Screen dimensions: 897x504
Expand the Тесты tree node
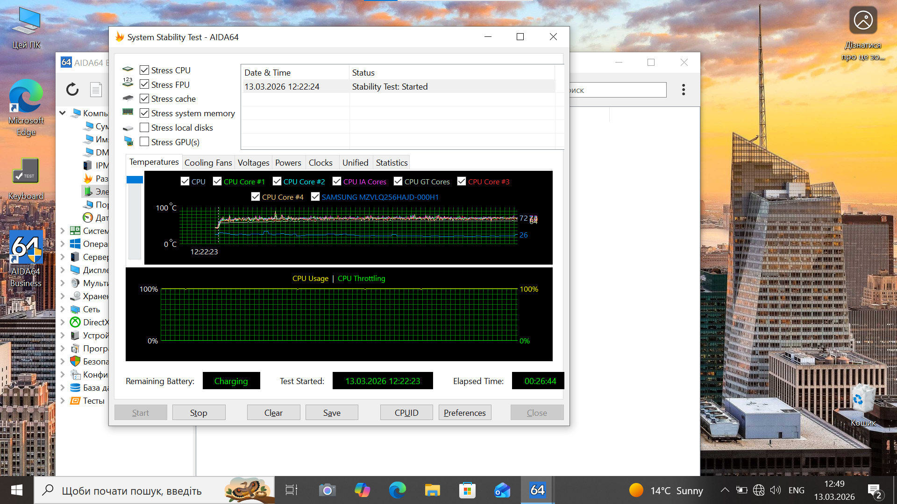click(63, 400)
